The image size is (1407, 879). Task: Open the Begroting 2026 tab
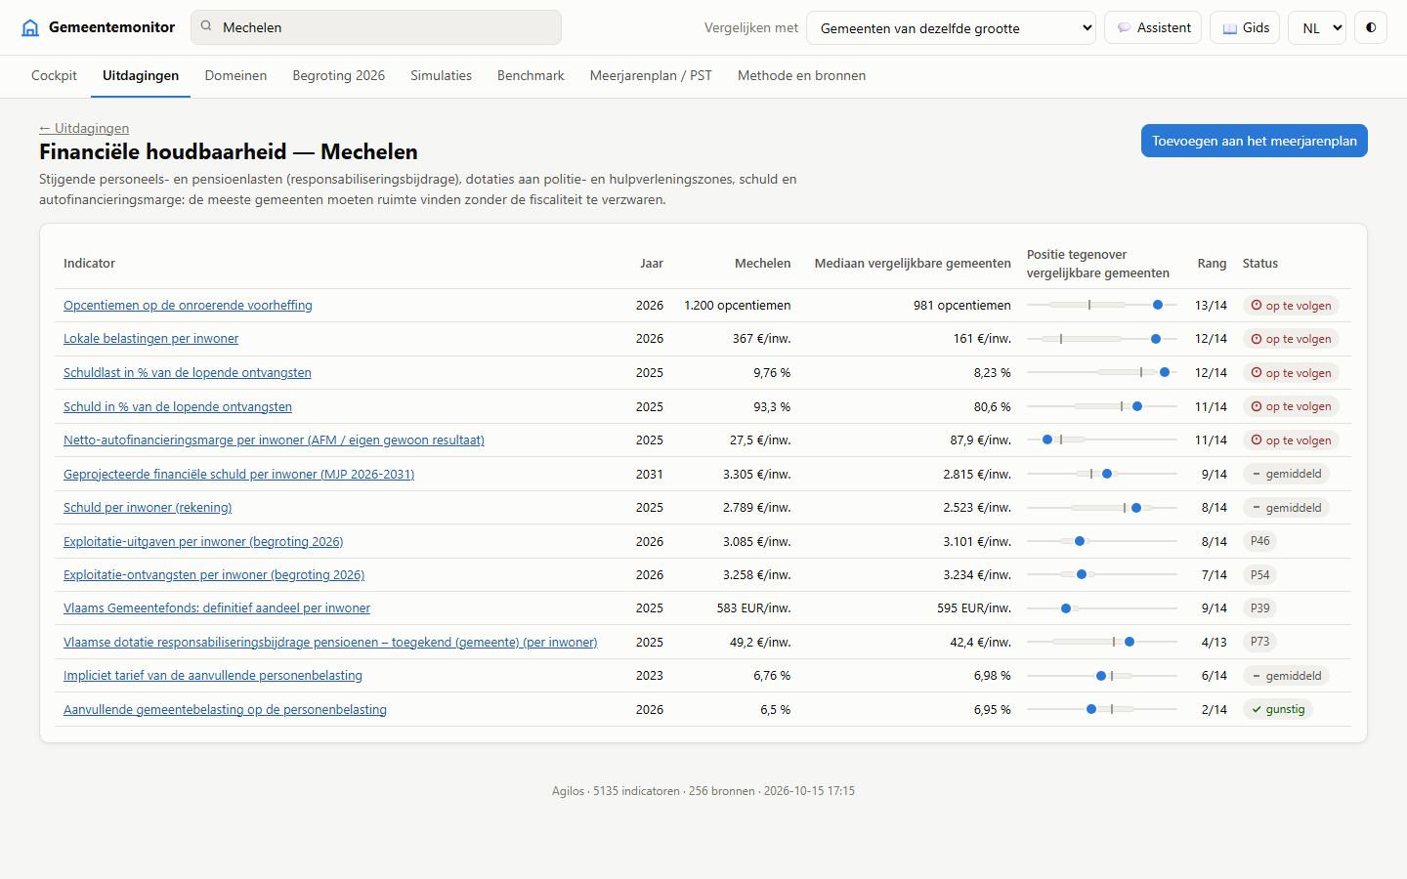tap(338, 75)
